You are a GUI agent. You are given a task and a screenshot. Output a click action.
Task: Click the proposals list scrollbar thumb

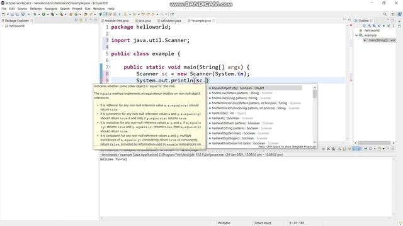coord(315,94)
